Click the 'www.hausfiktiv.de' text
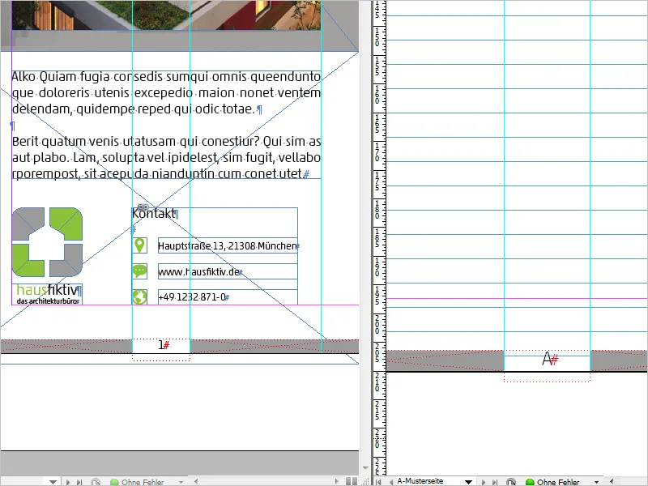The height and width of the screenshot is (486, 648). click(198, 272)
